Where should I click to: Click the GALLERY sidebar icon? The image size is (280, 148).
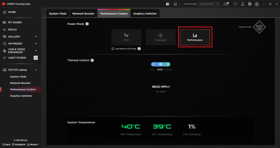pyautogui.click(x=5, y=36)
